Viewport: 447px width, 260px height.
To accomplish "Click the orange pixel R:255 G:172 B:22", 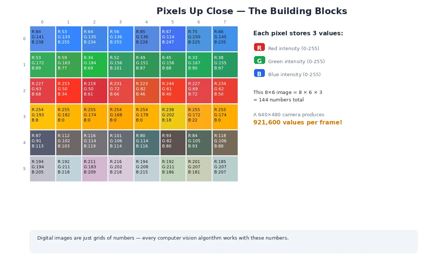I will coord(199,117).
